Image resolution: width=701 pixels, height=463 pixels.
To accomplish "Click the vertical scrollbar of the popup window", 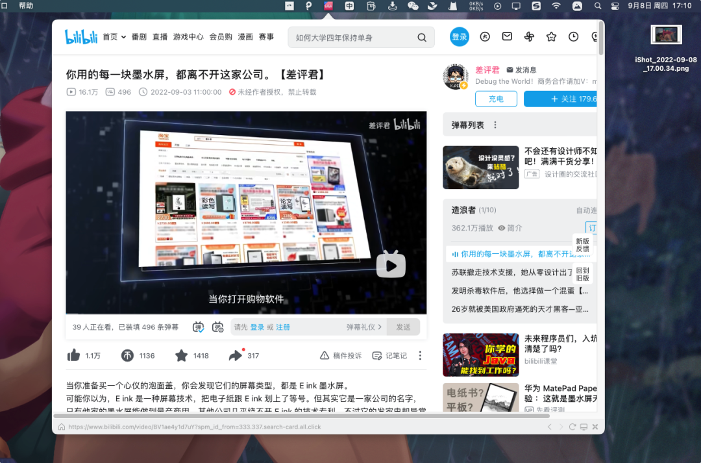I will (x=601, y=38).
